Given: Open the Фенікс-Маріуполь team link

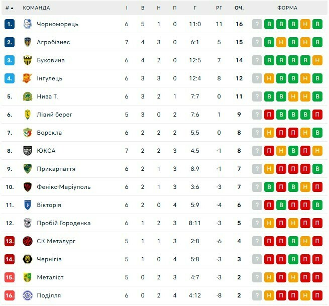Looking at the screenshot, I should [64, 187].
